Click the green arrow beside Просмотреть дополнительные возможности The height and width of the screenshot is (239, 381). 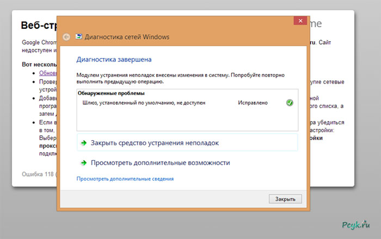click(84, 162)
